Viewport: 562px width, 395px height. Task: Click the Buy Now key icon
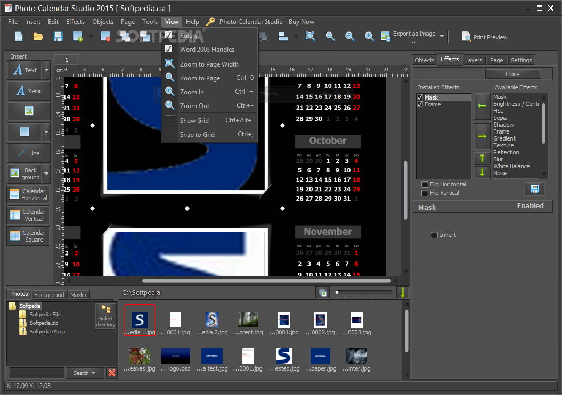coord(210,22)
